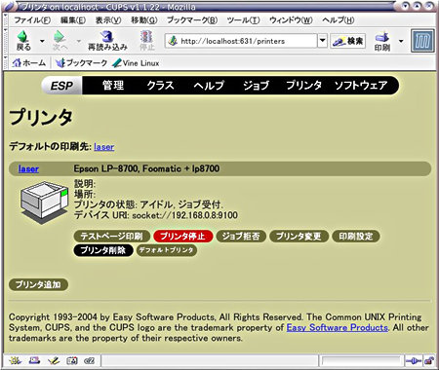Click the black プリンタ削除 (delete printer) button
Image resolution: width=439 pixels, height=370 pixels.
(103, 250)
